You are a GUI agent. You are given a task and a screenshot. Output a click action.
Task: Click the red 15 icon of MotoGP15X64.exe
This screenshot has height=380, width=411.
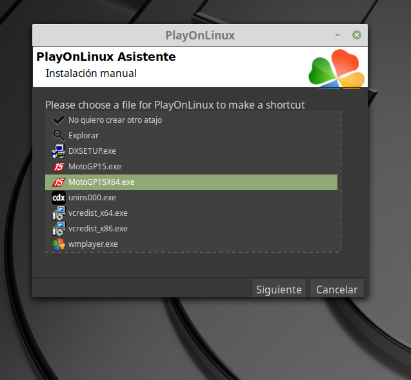coord(59,182)
